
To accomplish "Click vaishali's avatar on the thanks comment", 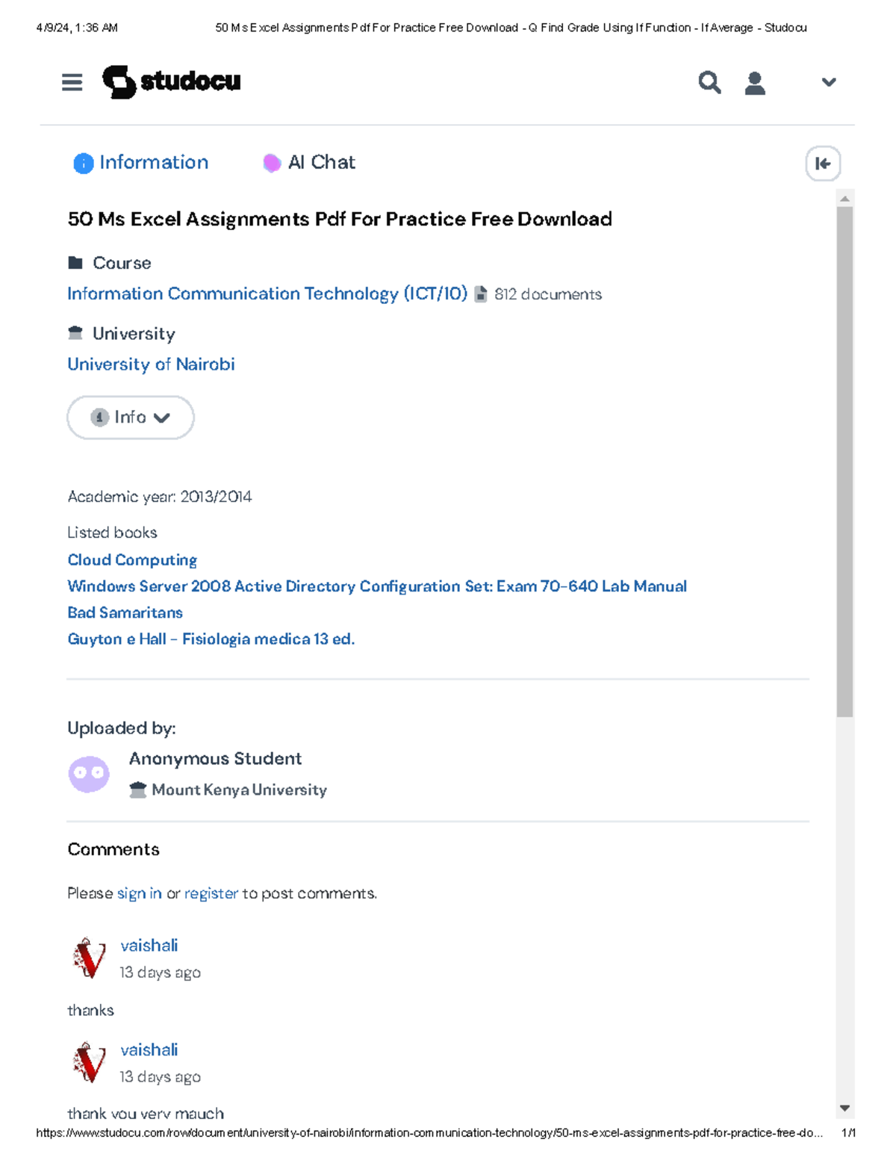I will coord(90,958).
